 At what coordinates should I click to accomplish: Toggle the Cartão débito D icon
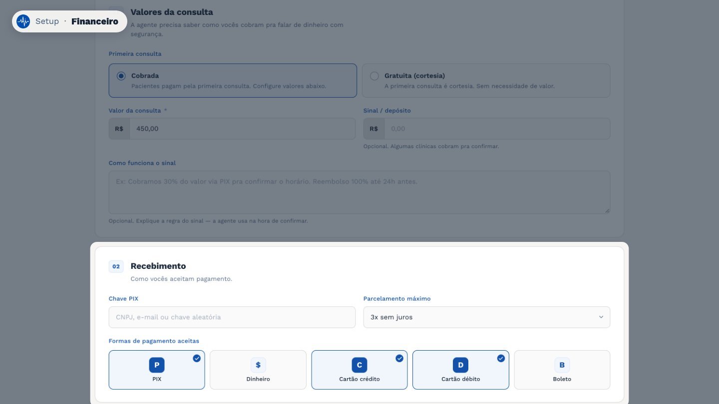coord(461,365)
